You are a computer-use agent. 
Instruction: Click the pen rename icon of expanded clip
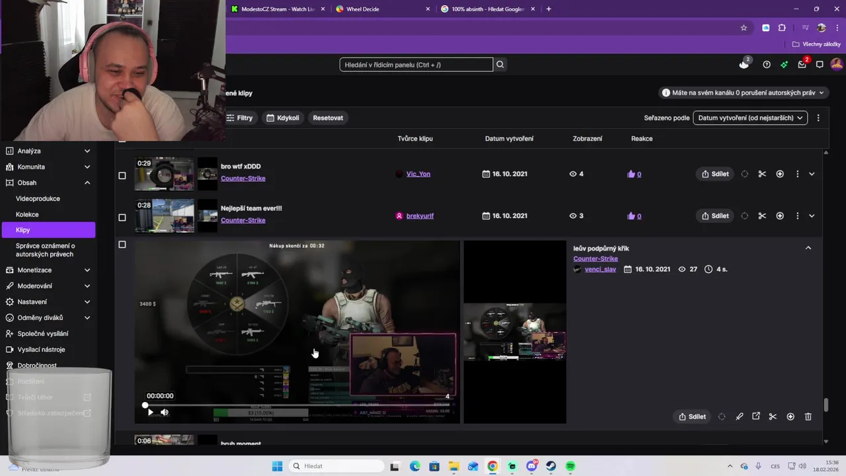coord(739,416)
